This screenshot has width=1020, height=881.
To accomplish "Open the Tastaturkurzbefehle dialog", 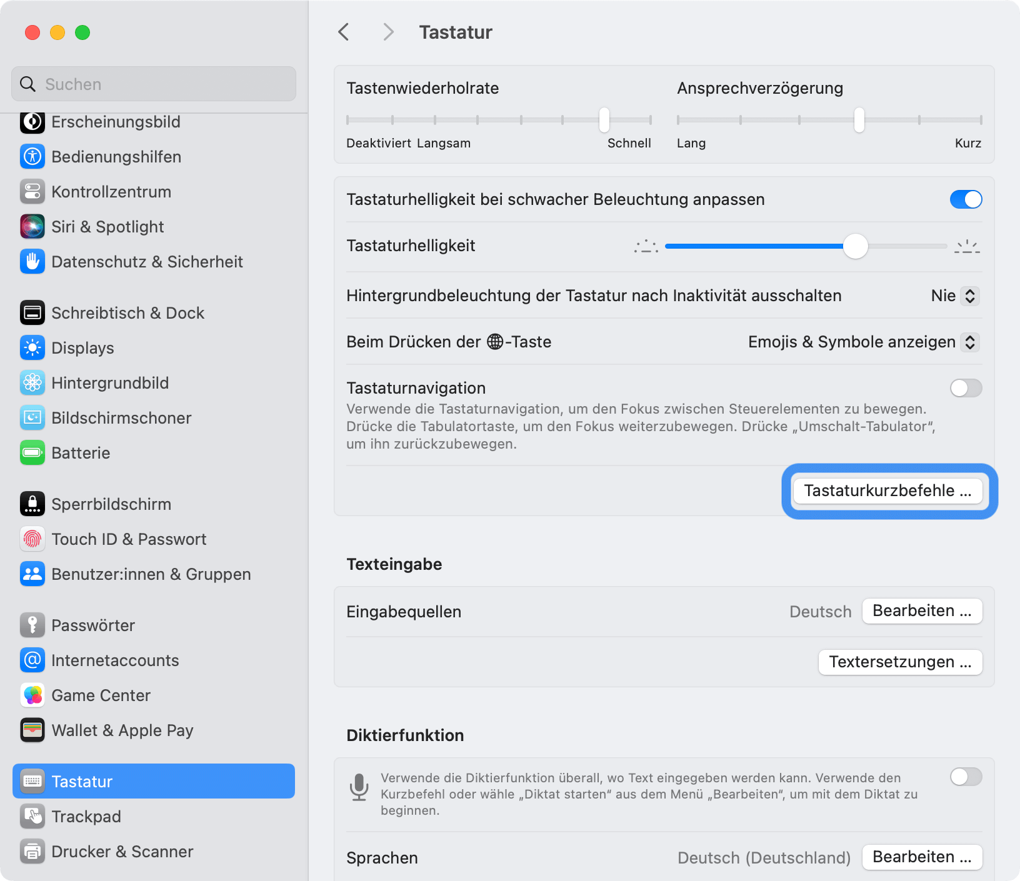I will 888,491.
